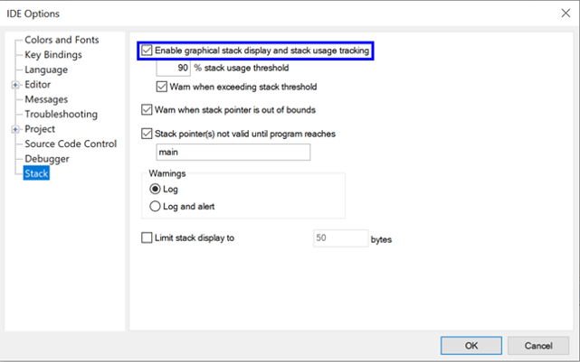Choose Log and alert warning option
Viewport: 580px width, 362px height.
pos(155,206)
